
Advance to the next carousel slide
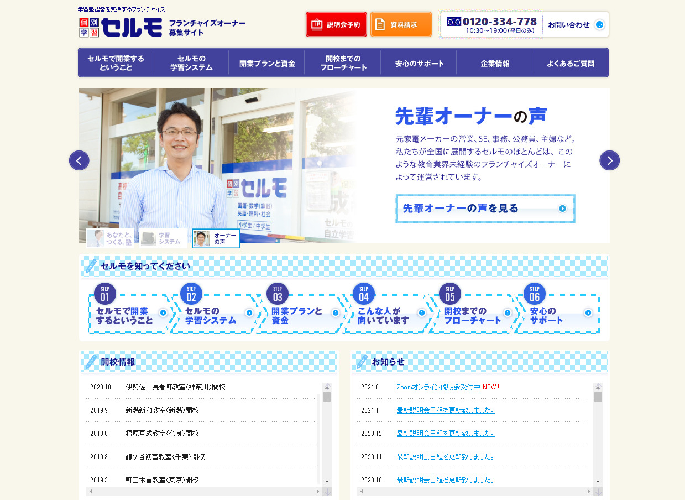[610, 160]
